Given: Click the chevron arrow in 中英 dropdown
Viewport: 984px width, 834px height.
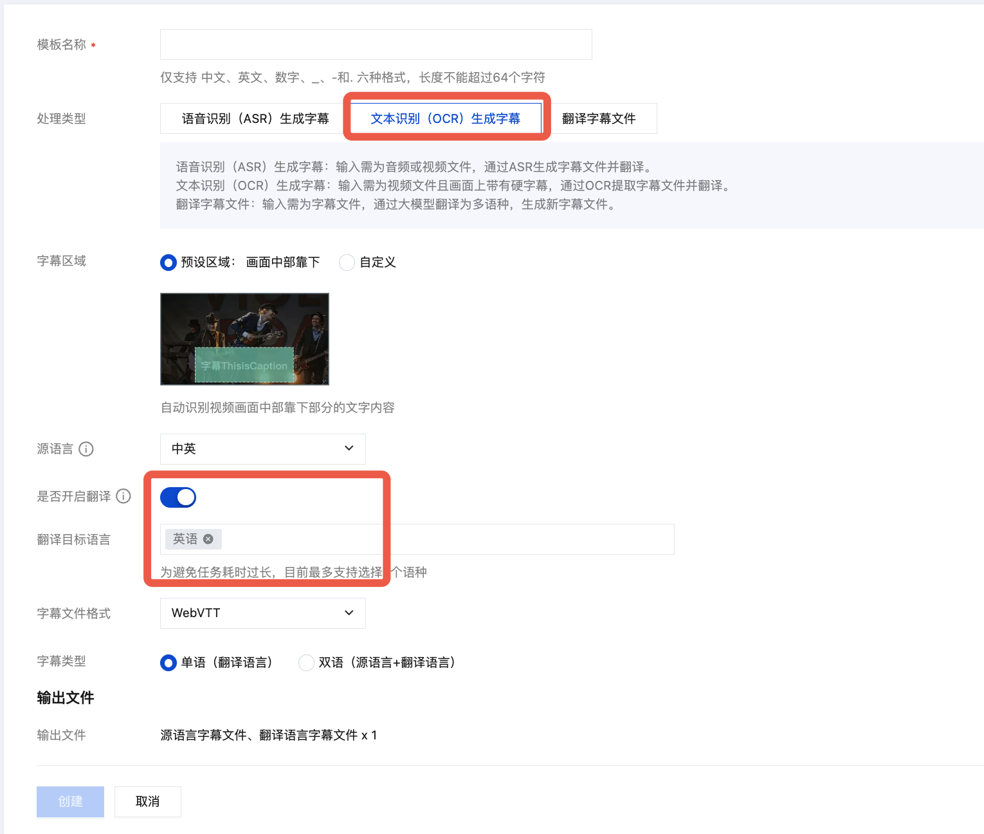Looking at the screenshot, I should click(349, 449).
